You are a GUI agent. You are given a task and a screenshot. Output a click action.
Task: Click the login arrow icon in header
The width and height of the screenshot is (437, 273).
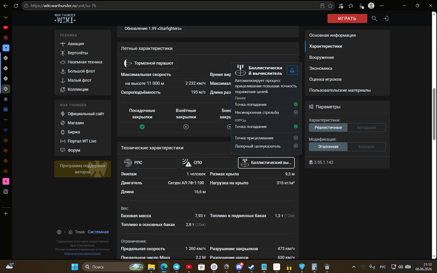(x=386, y=18)
